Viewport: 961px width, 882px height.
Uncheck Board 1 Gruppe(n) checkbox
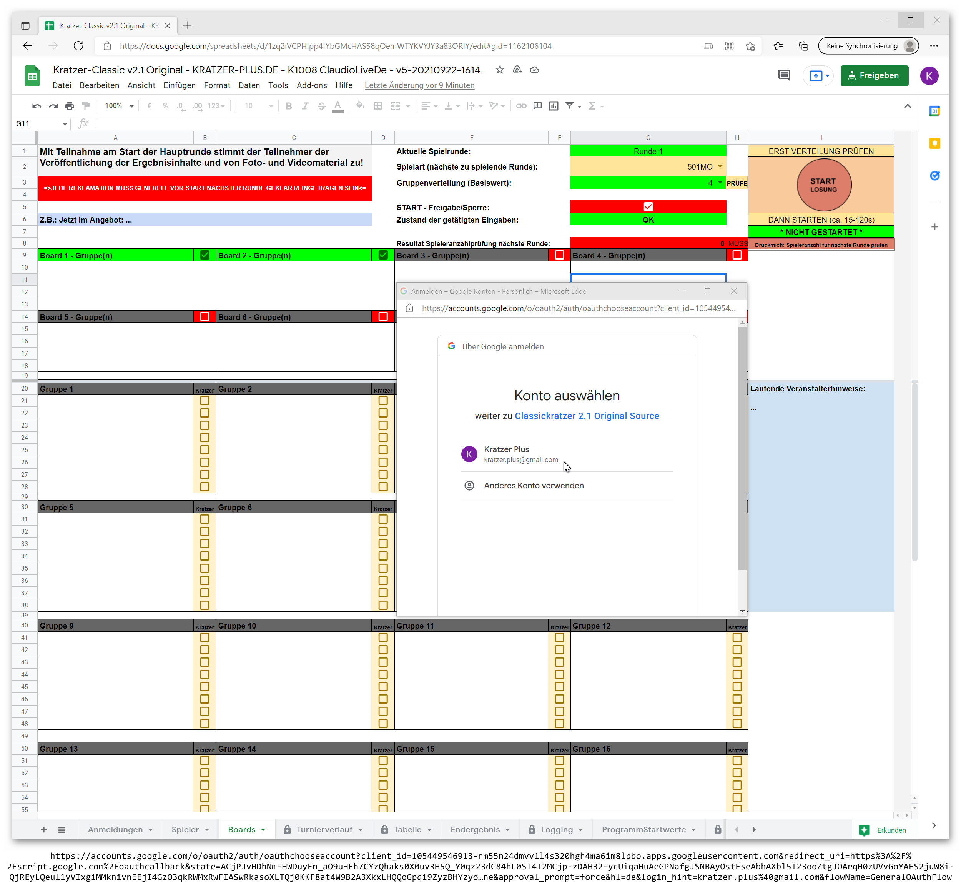click(205, 255)
